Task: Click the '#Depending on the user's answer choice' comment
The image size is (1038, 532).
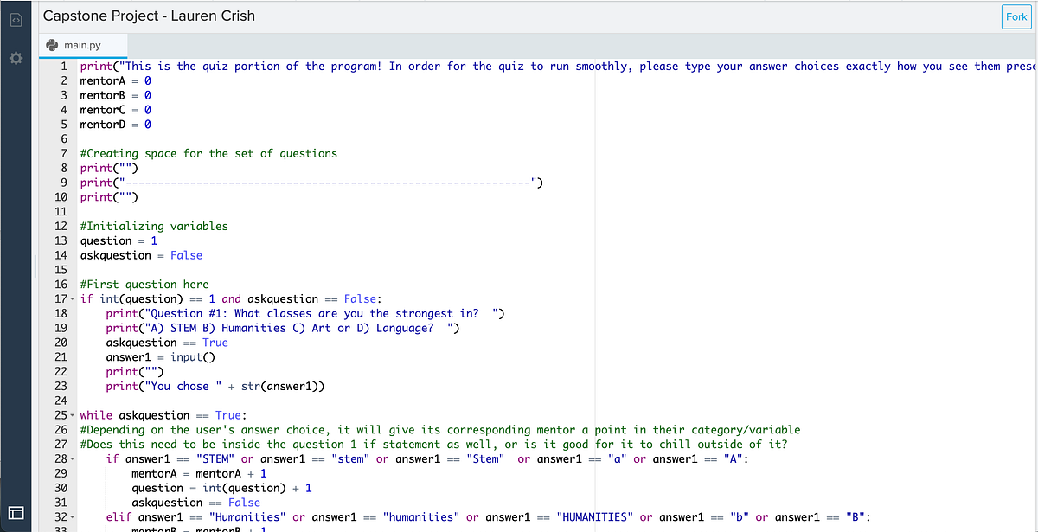Action: point(440,430)
